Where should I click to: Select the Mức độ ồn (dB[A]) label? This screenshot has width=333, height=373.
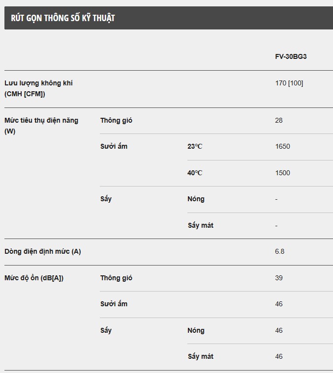[x=34, y=278]
